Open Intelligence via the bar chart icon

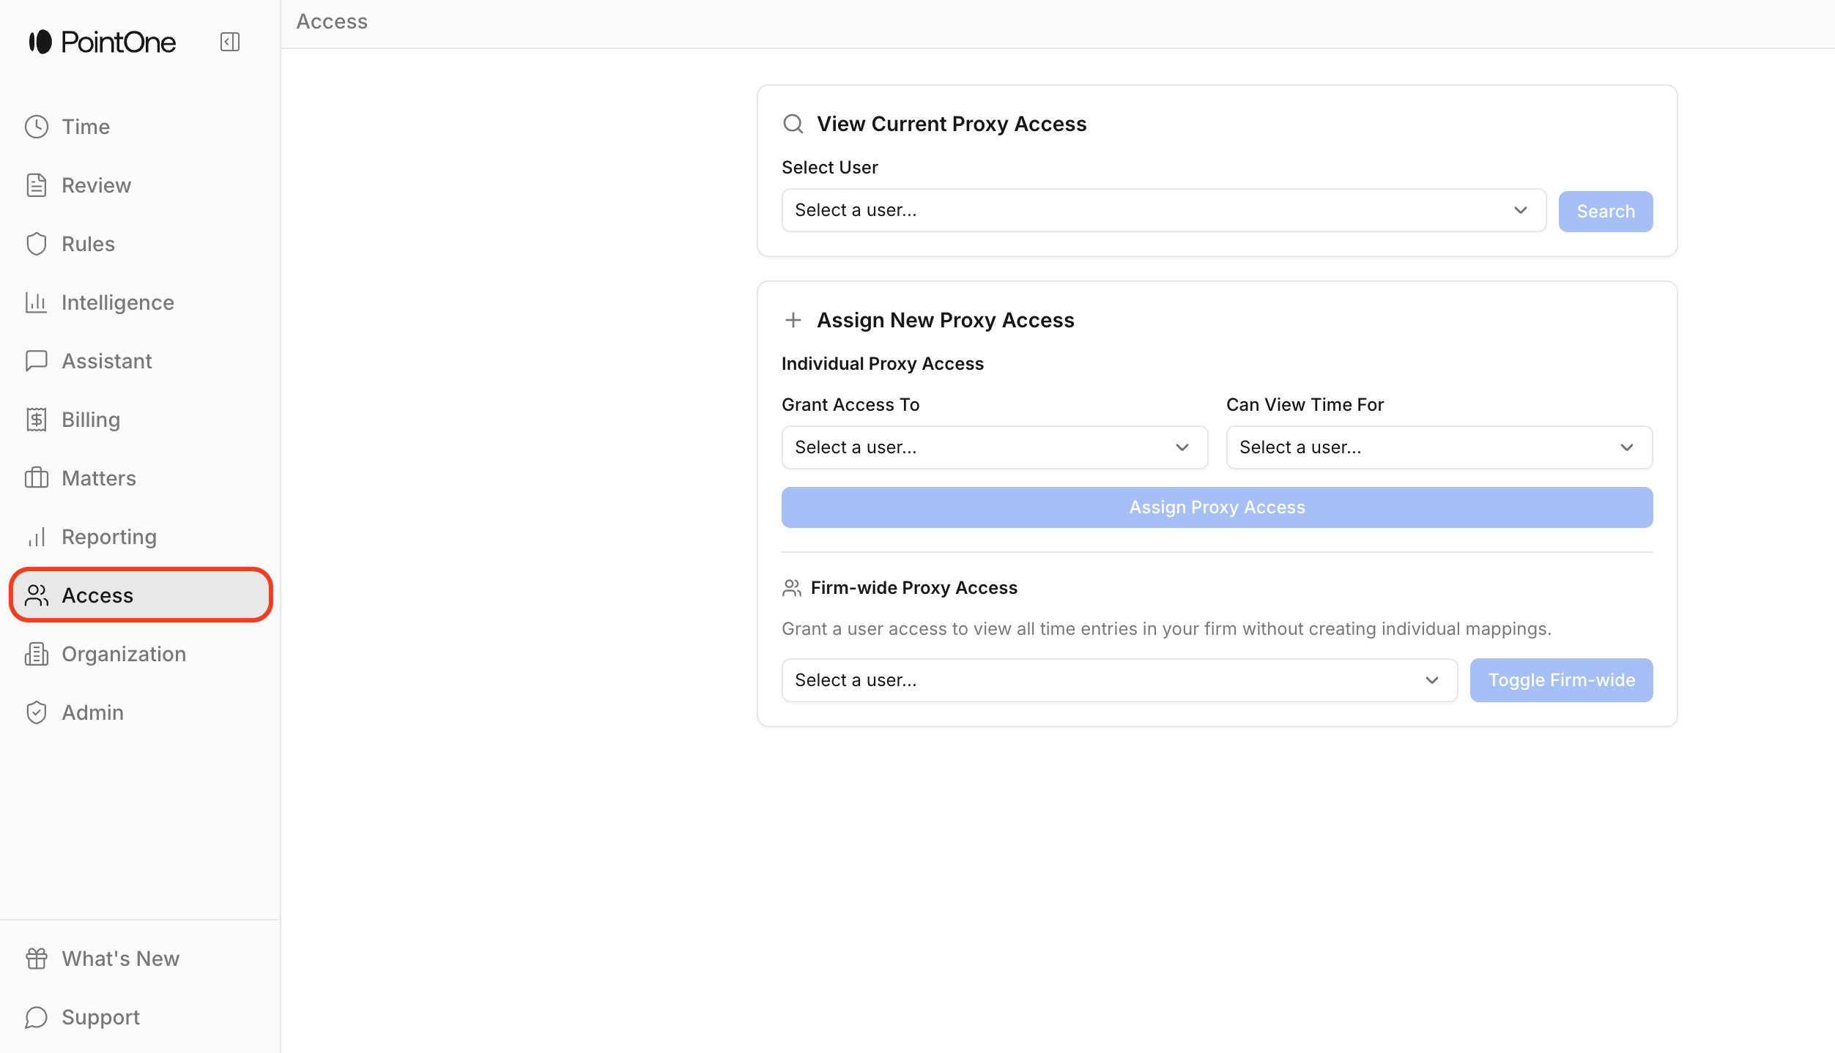(37, 302)
